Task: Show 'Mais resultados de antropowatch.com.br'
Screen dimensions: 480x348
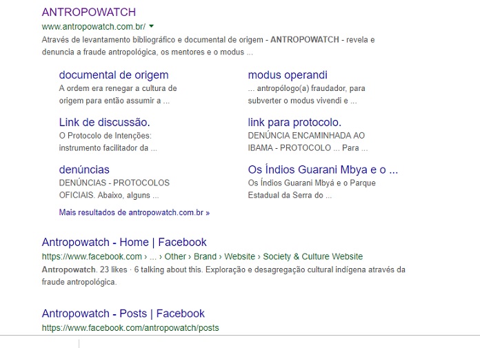Action: tap(134, 213)
